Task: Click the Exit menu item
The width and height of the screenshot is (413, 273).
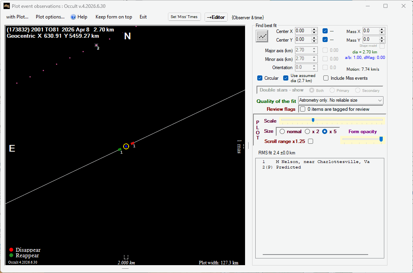Action: (143, 17)
